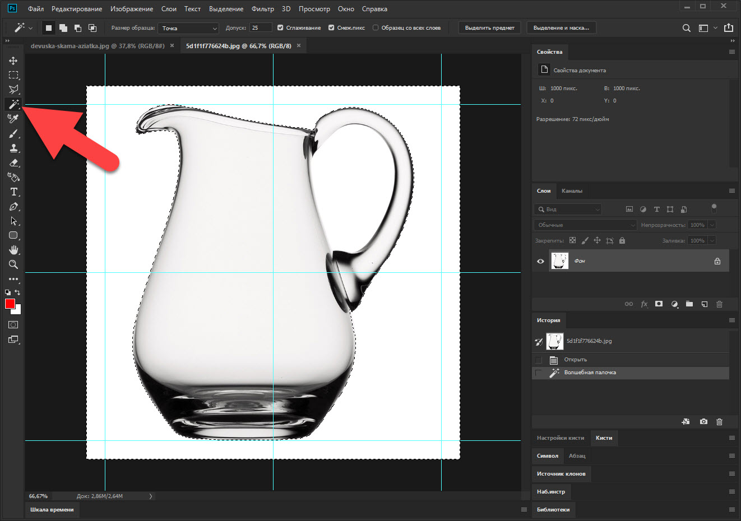Viewport: 741px width, 521px height.
Task: Select the Zoom tool
Action: point(13,264)
